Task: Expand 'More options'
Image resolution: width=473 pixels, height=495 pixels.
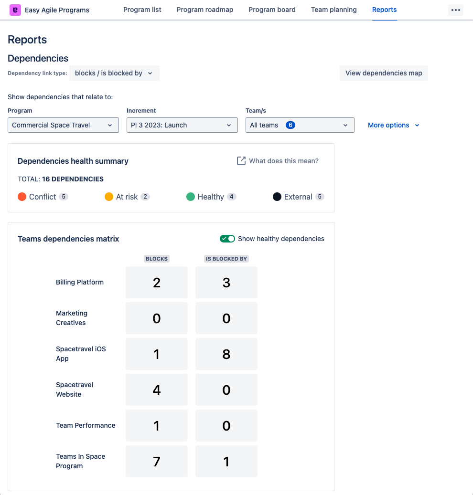Action: click(393, 125)
